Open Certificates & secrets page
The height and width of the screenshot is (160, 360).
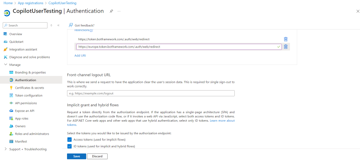point(29,88)
